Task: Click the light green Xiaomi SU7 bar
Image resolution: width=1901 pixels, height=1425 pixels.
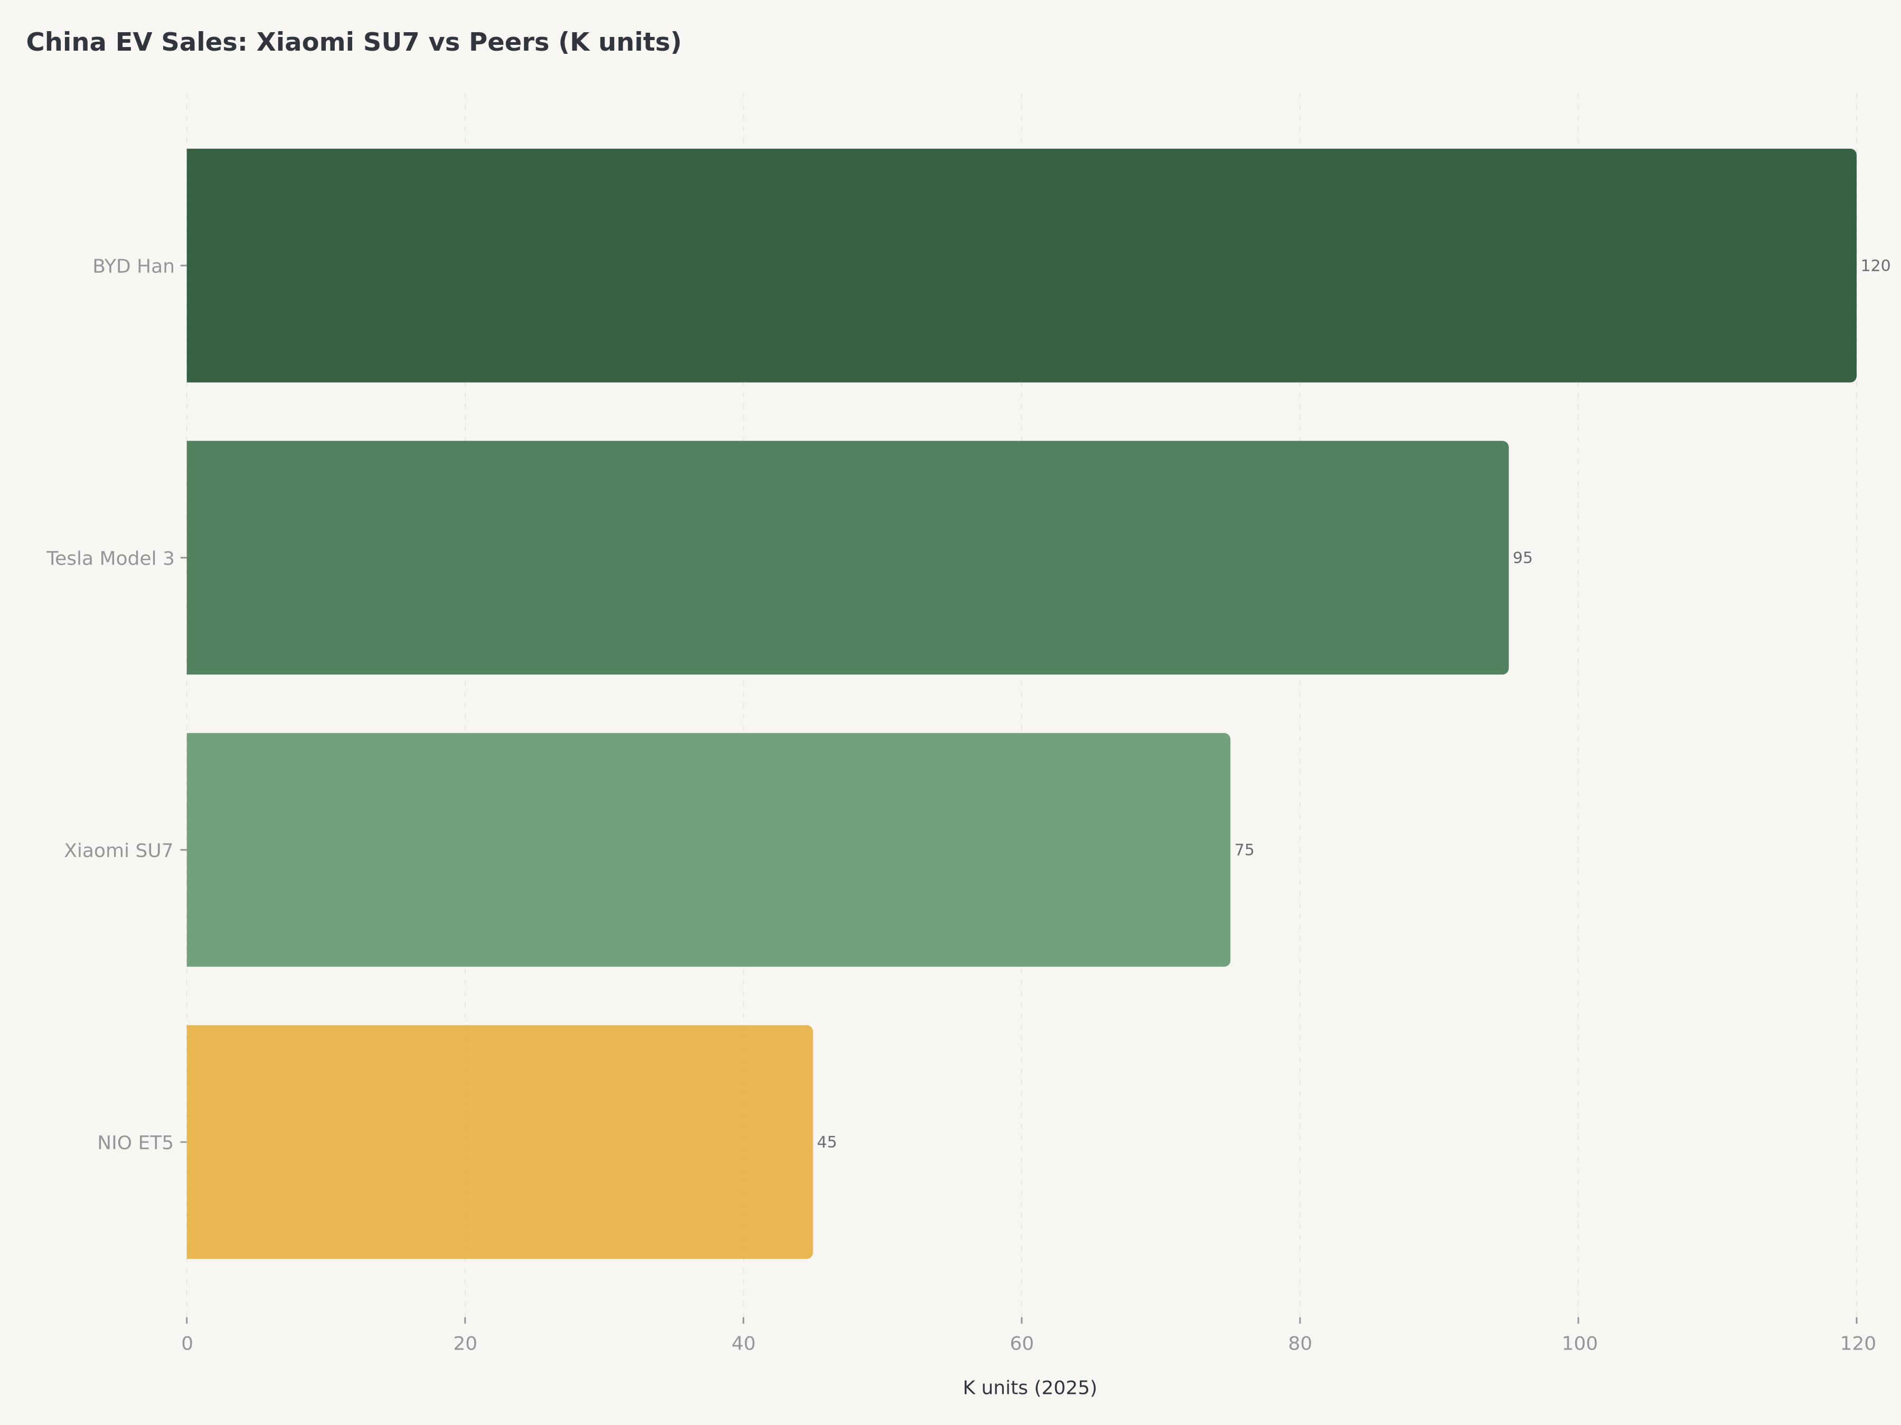Action: tap(707, 850)
